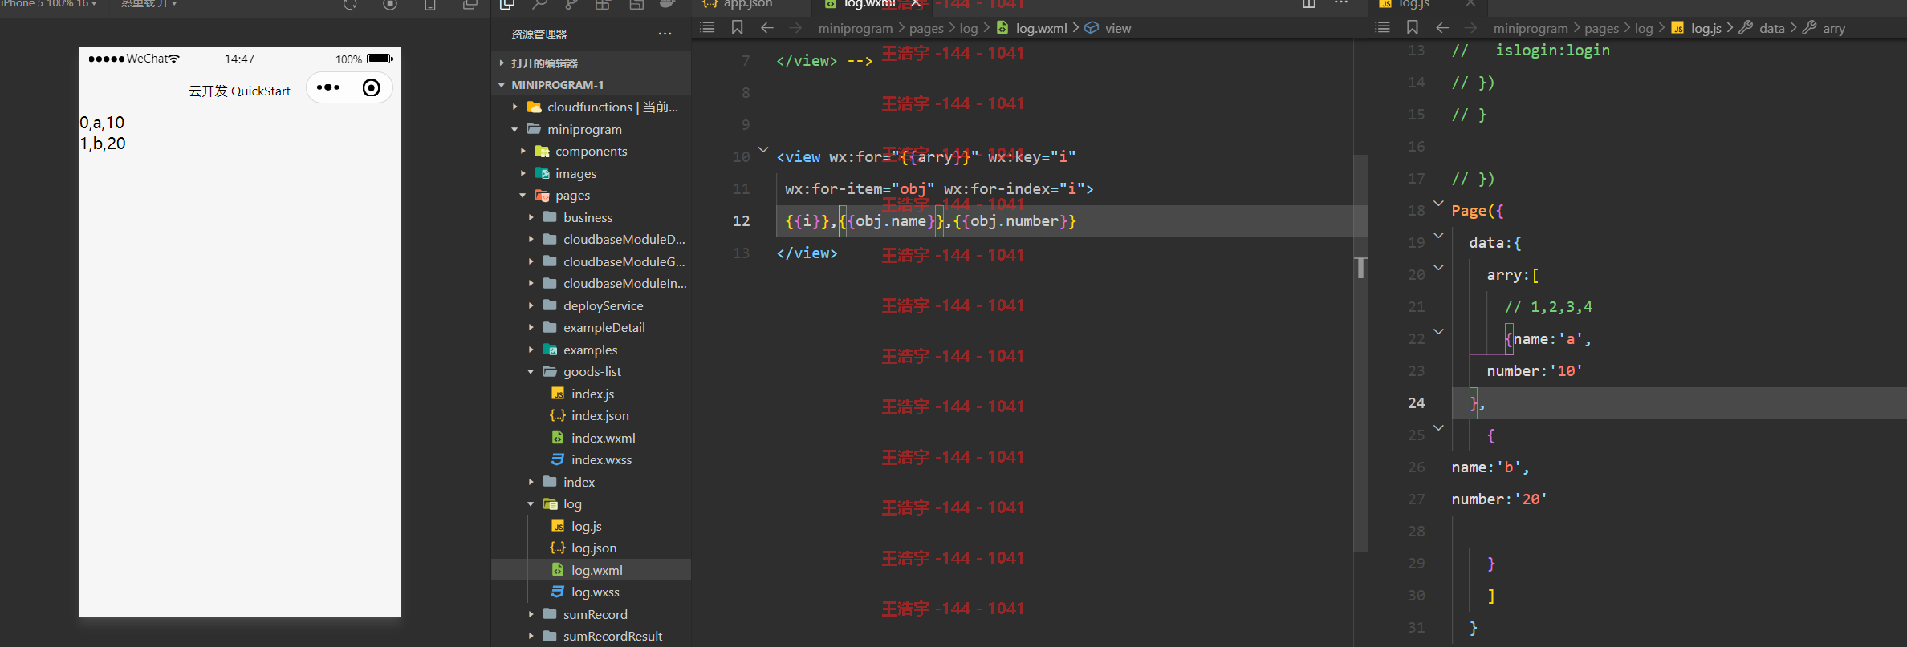Expand the images folder
This screenshot has height=647, width=1907.
click(x=591, y=173)
